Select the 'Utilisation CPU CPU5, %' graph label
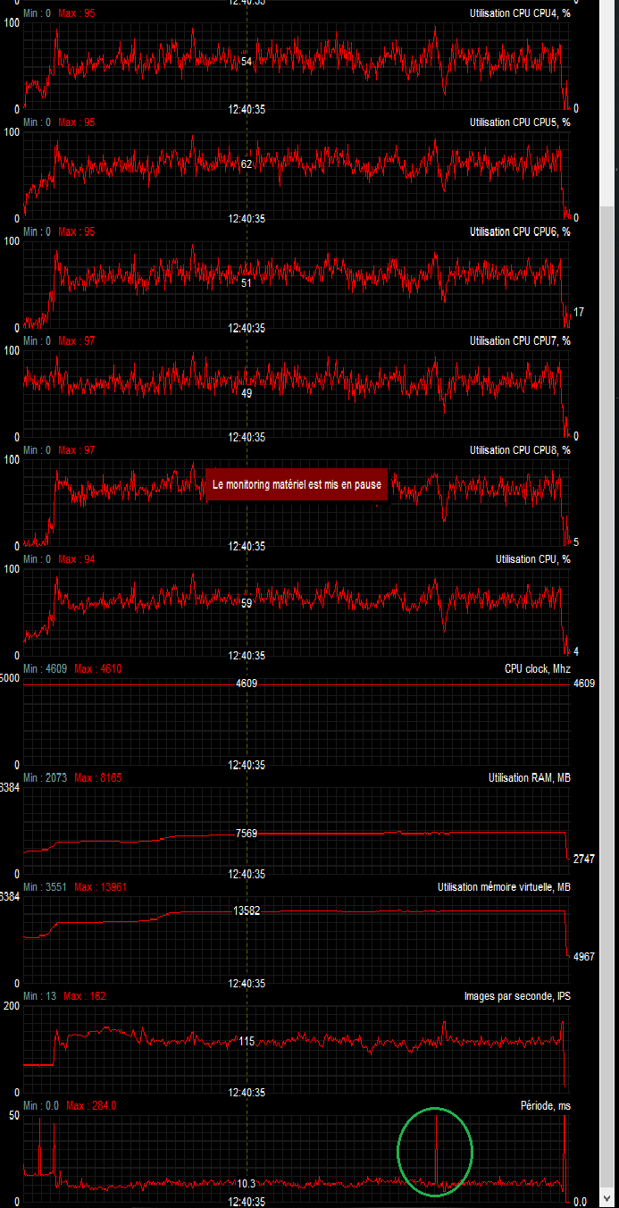Screen dimensions: 619x1208 point(520,122)
